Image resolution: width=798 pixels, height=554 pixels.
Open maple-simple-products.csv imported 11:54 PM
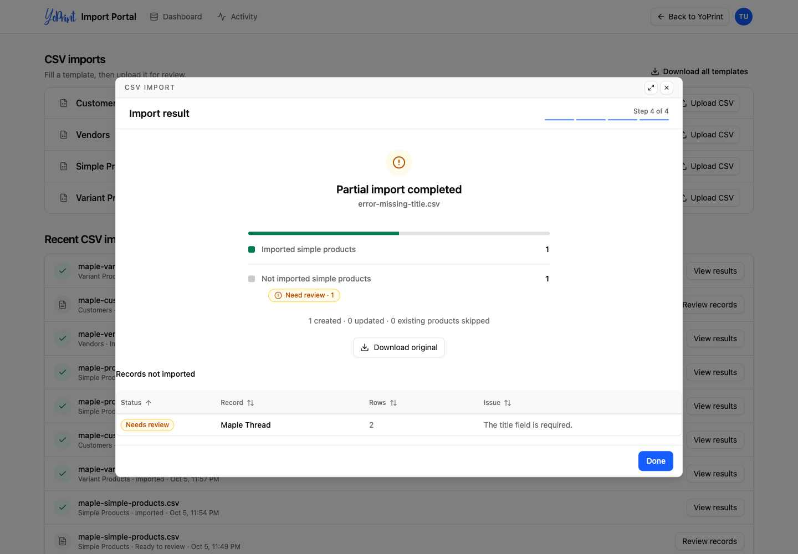point(129,503)
